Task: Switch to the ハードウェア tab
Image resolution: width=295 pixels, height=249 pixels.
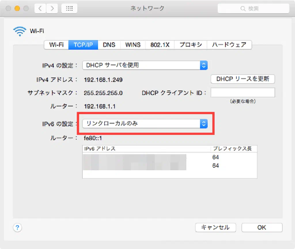Action: click(229, 45)
